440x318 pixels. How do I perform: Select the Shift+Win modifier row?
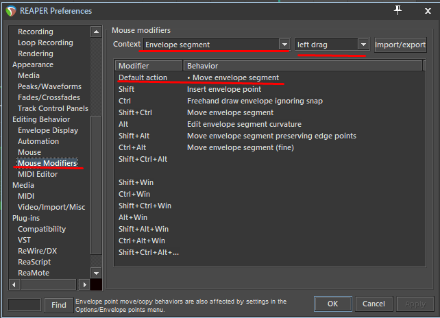pyautogui.click(x=269, y=182)
